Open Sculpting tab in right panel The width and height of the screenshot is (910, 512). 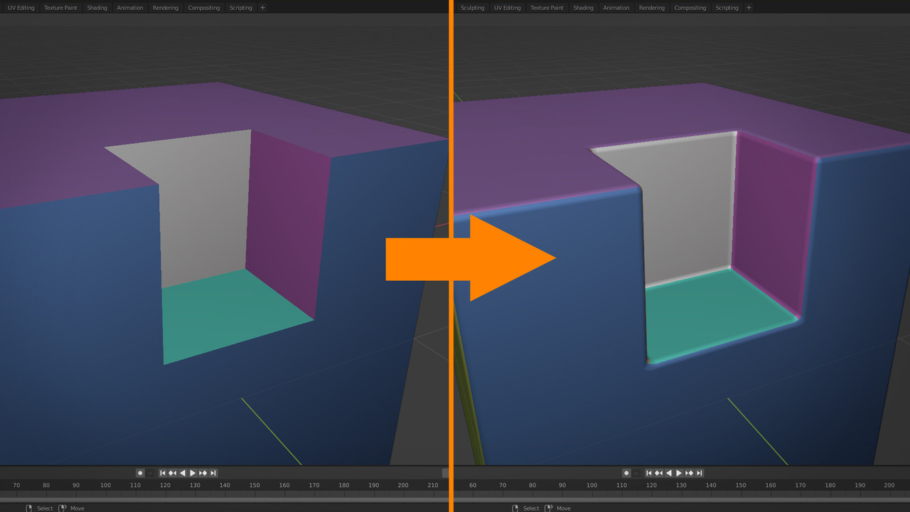[473, 8]
